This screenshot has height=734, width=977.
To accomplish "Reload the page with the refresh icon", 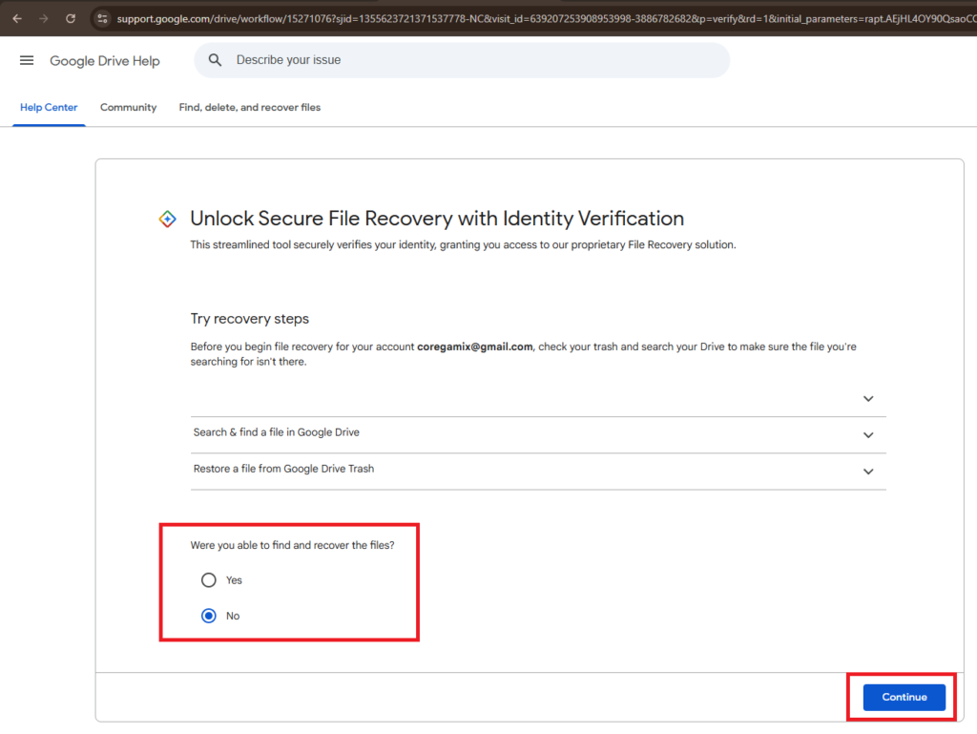I will click(x=71, y=19).
